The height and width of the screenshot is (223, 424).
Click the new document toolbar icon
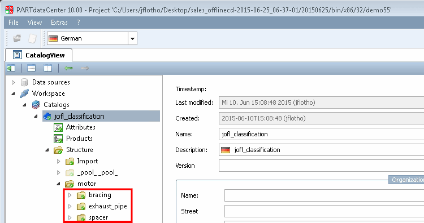32,38
